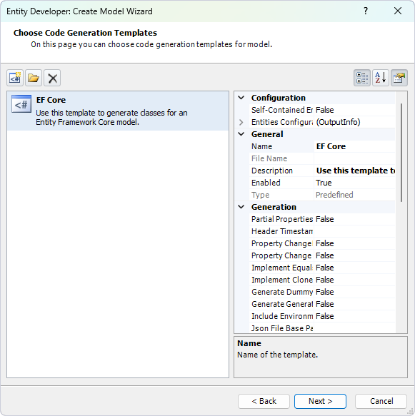Select the Include Environm property row
Viewport: 415px width, 416px height.
point(322,316)
